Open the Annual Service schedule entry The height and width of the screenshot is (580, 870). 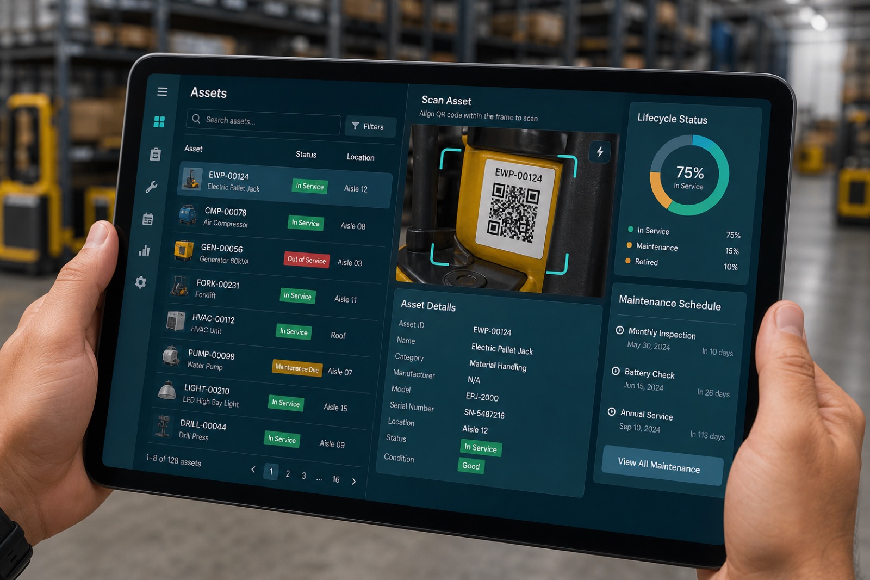(666, 423)
